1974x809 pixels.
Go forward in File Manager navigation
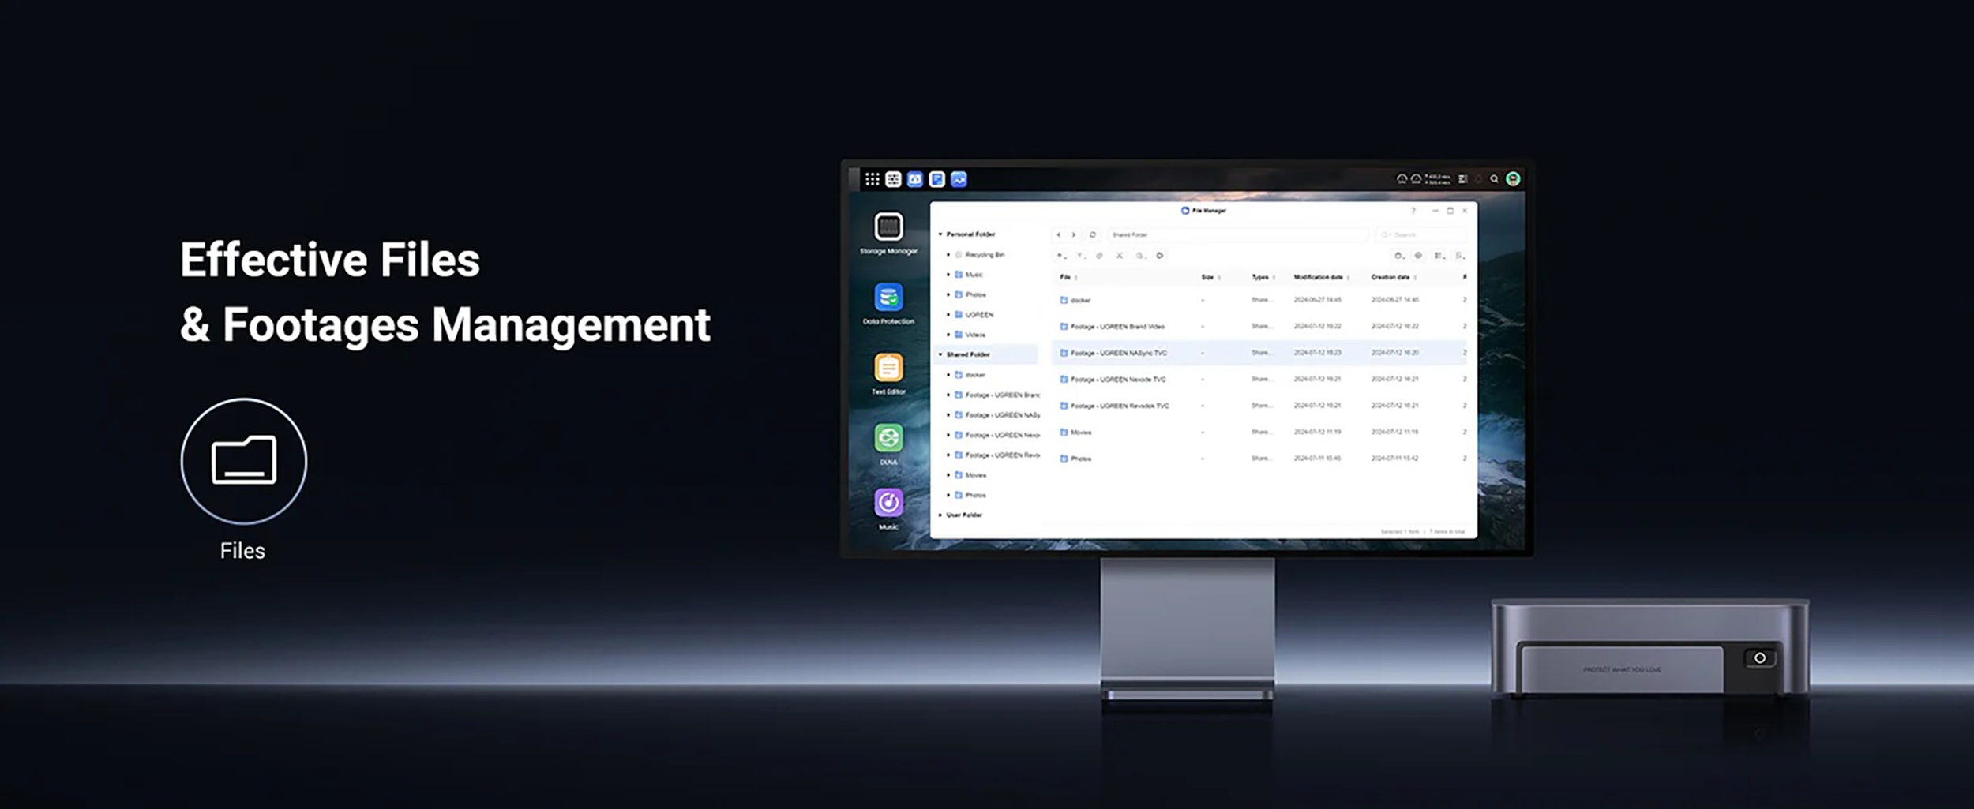pos(1073,234)
